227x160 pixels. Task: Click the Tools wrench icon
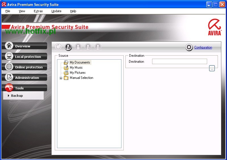tap(9, 88)
